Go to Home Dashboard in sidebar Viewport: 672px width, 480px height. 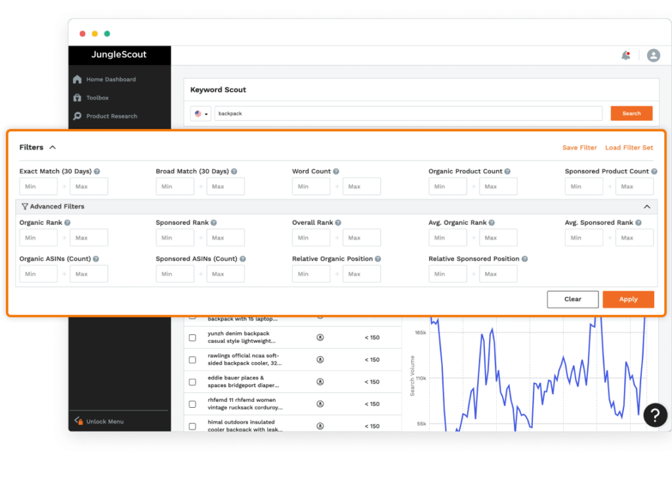coord(111,79)
